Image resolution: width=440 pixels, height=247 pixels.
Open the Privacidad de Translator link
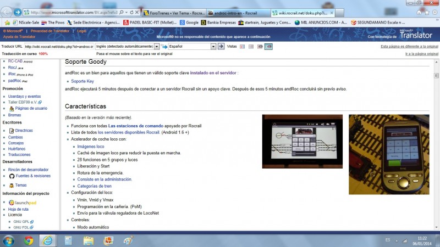(50, 31)
